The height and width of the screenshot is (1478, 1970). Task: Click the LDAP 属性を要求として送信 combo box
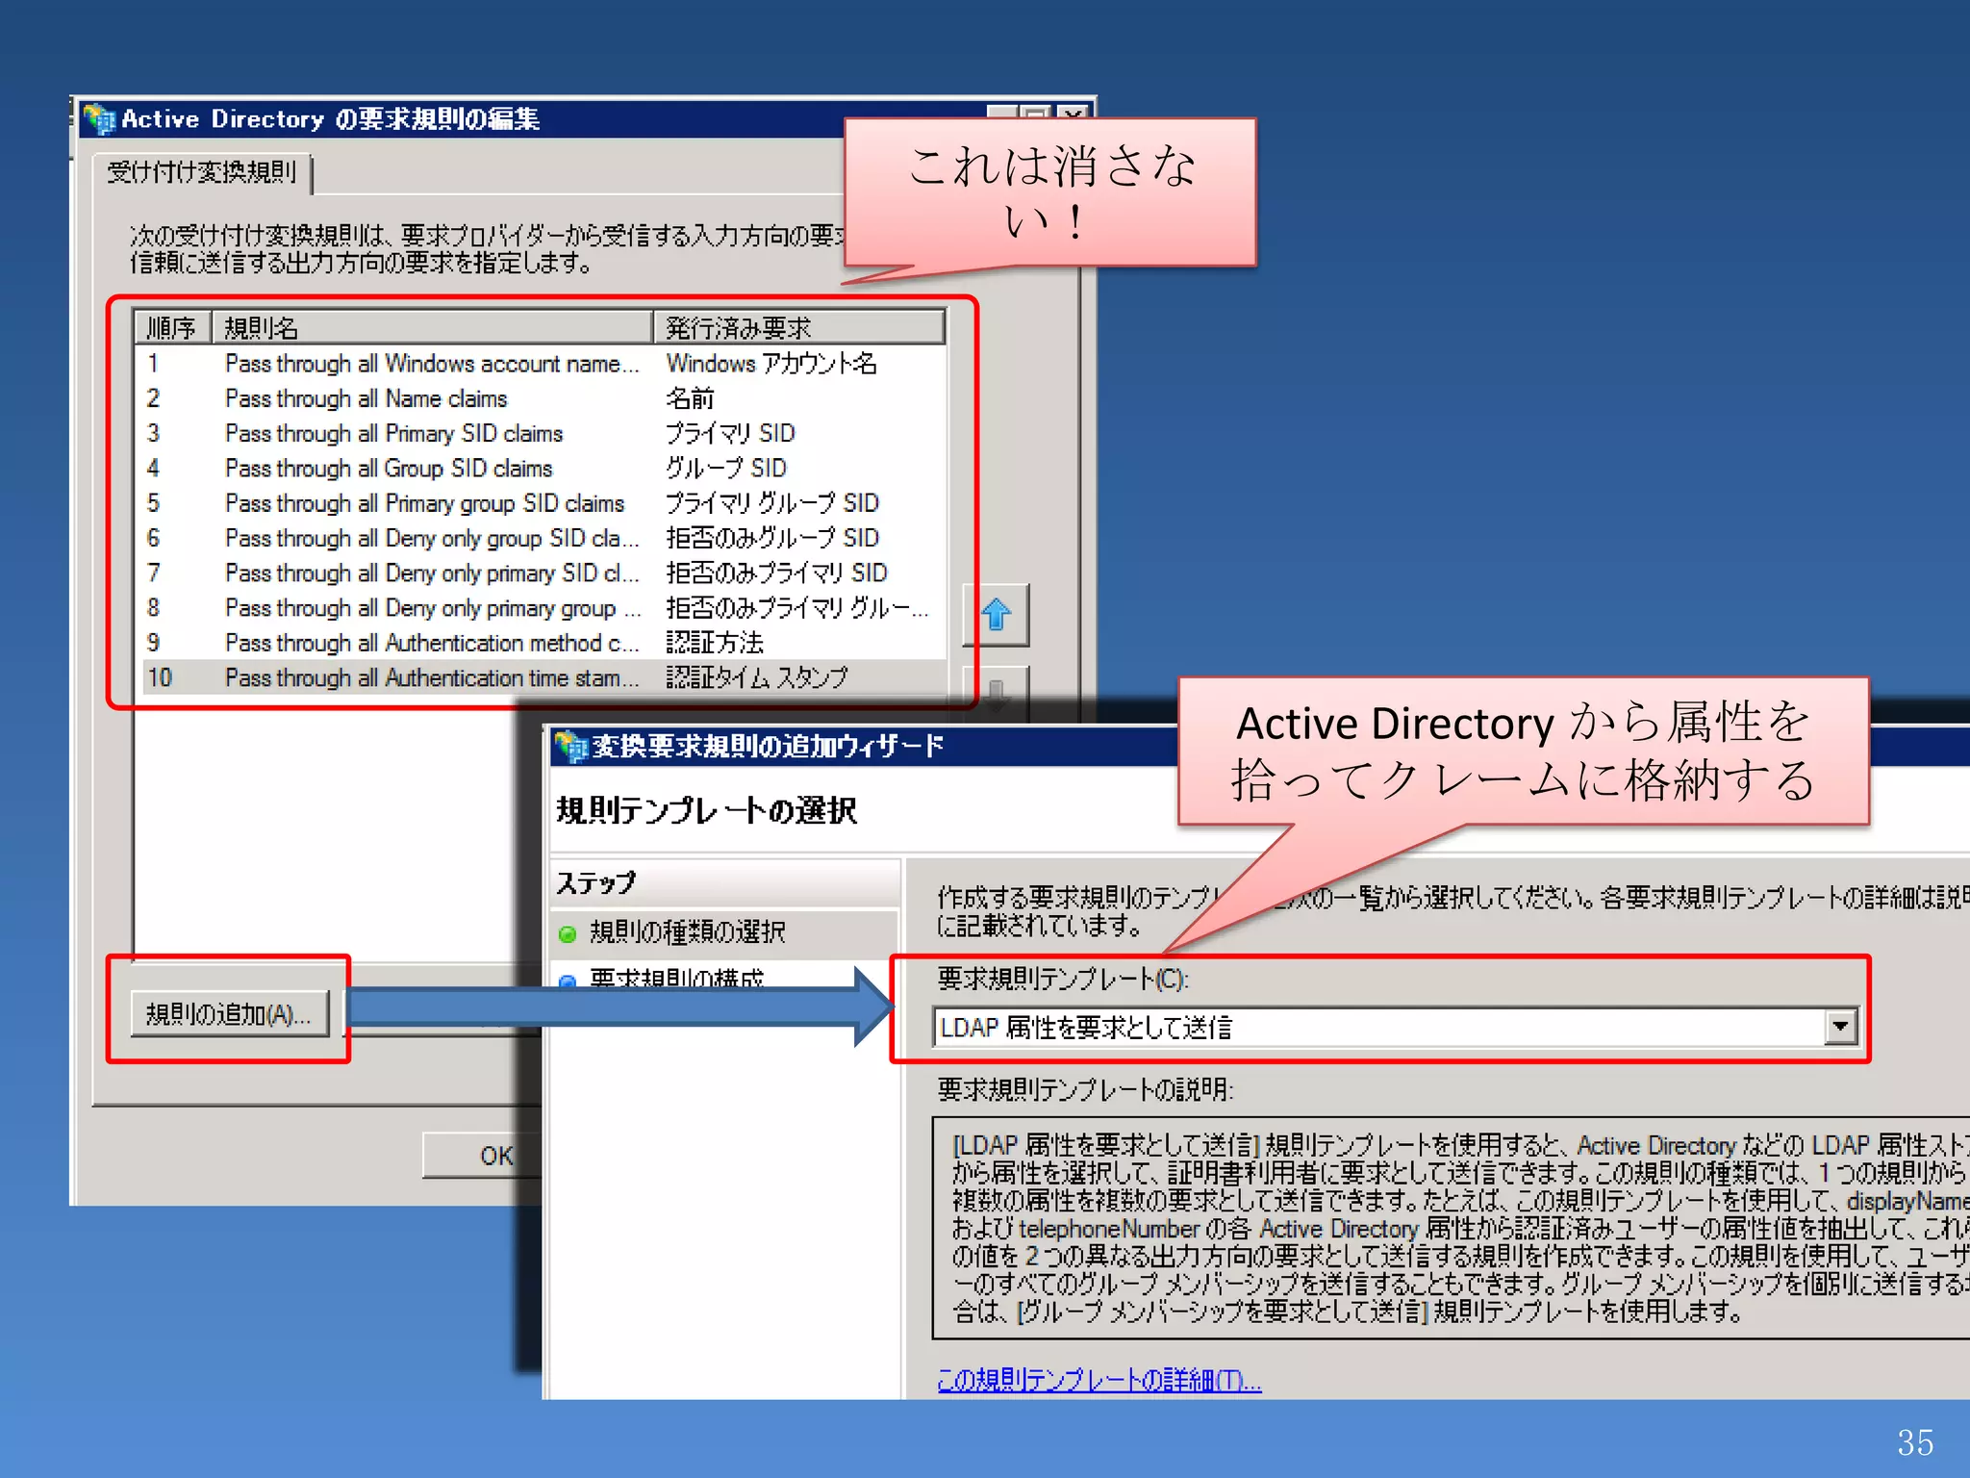pos(1395,1027)
